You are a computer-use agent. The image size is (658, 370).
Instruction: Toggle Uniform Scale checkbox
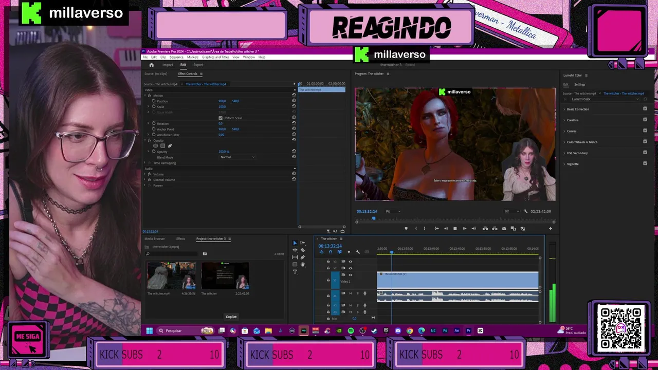click(221, 118)
